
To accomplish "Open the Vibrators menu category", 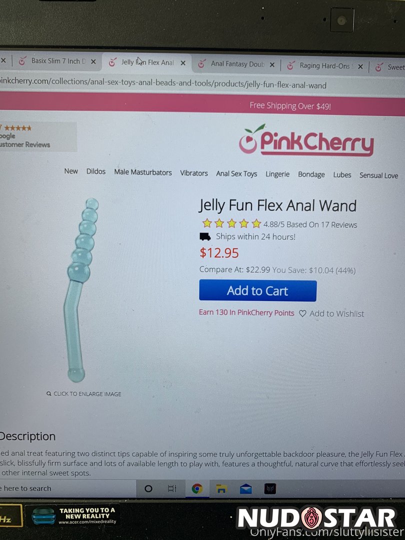I will click(x=194, y=173).
